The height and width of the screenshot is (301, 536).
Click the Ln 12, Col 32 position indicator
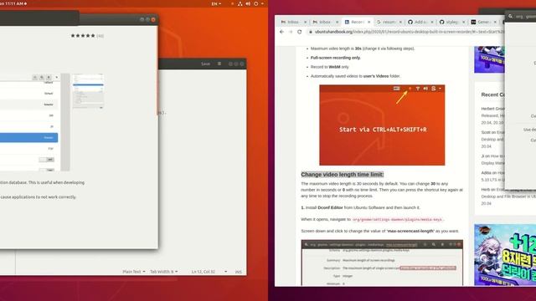(203, 272)
